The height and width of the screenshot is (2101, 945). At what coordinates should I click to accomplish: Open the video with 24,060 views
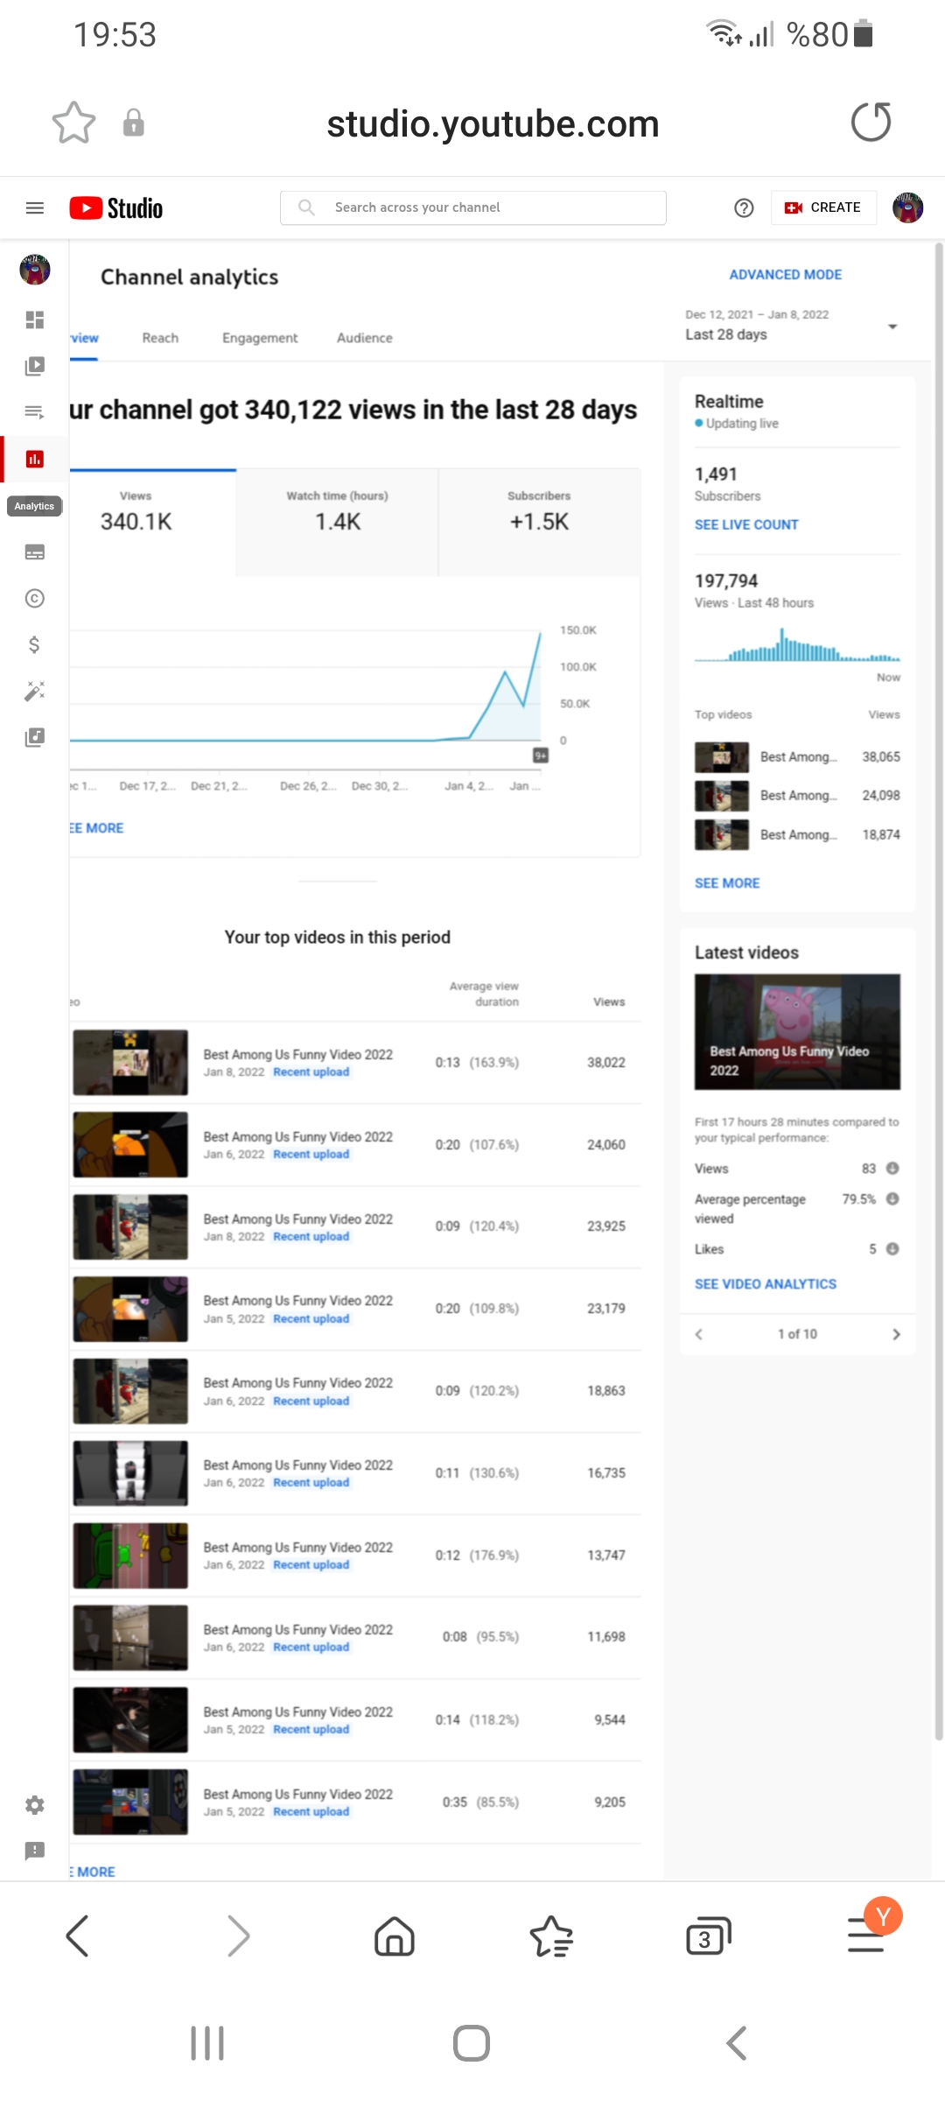click(355, 1145)
